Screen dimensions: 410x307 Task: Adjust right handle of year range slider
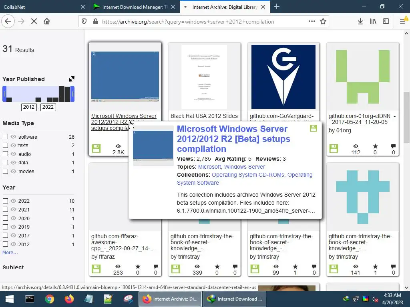tap(73, 94)
